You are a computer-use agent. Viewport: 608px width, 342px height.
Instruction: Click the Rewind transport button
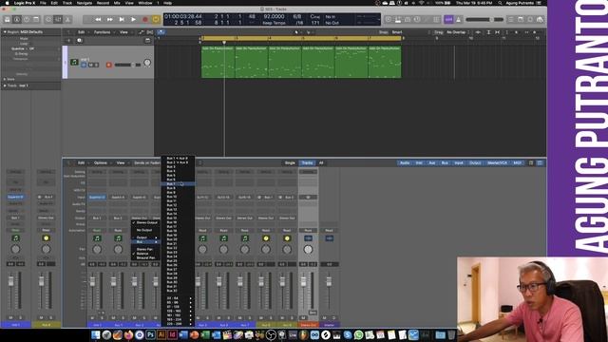coord(98,19)
